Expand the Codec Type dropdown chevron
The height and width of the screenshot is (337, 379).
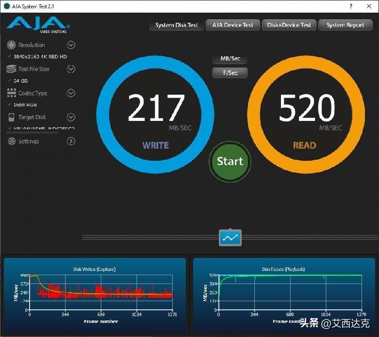(71, 93)
